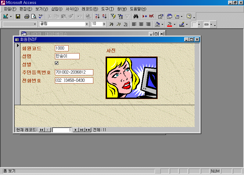244x175 pixels.
Task: Click the New Object icon
Action: point(177,16)
